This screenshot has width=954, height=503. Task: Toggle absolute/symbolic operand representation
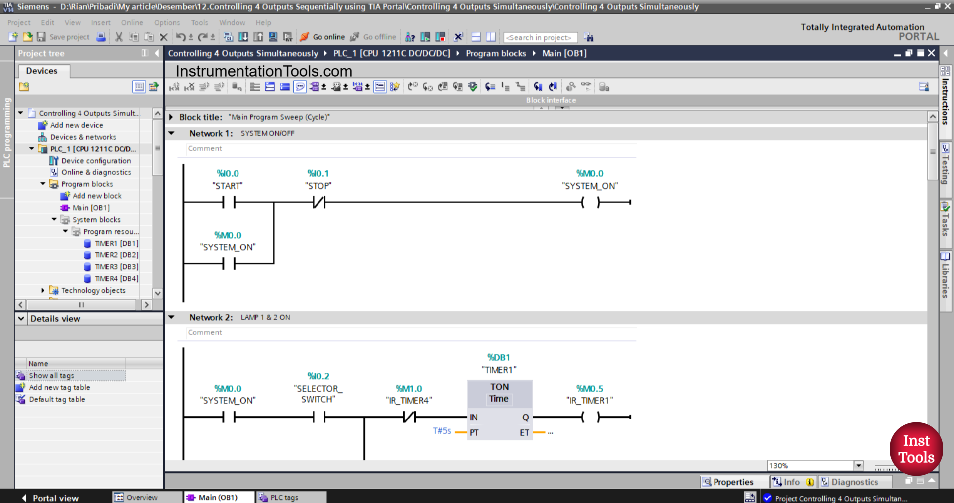pos(315,86)
